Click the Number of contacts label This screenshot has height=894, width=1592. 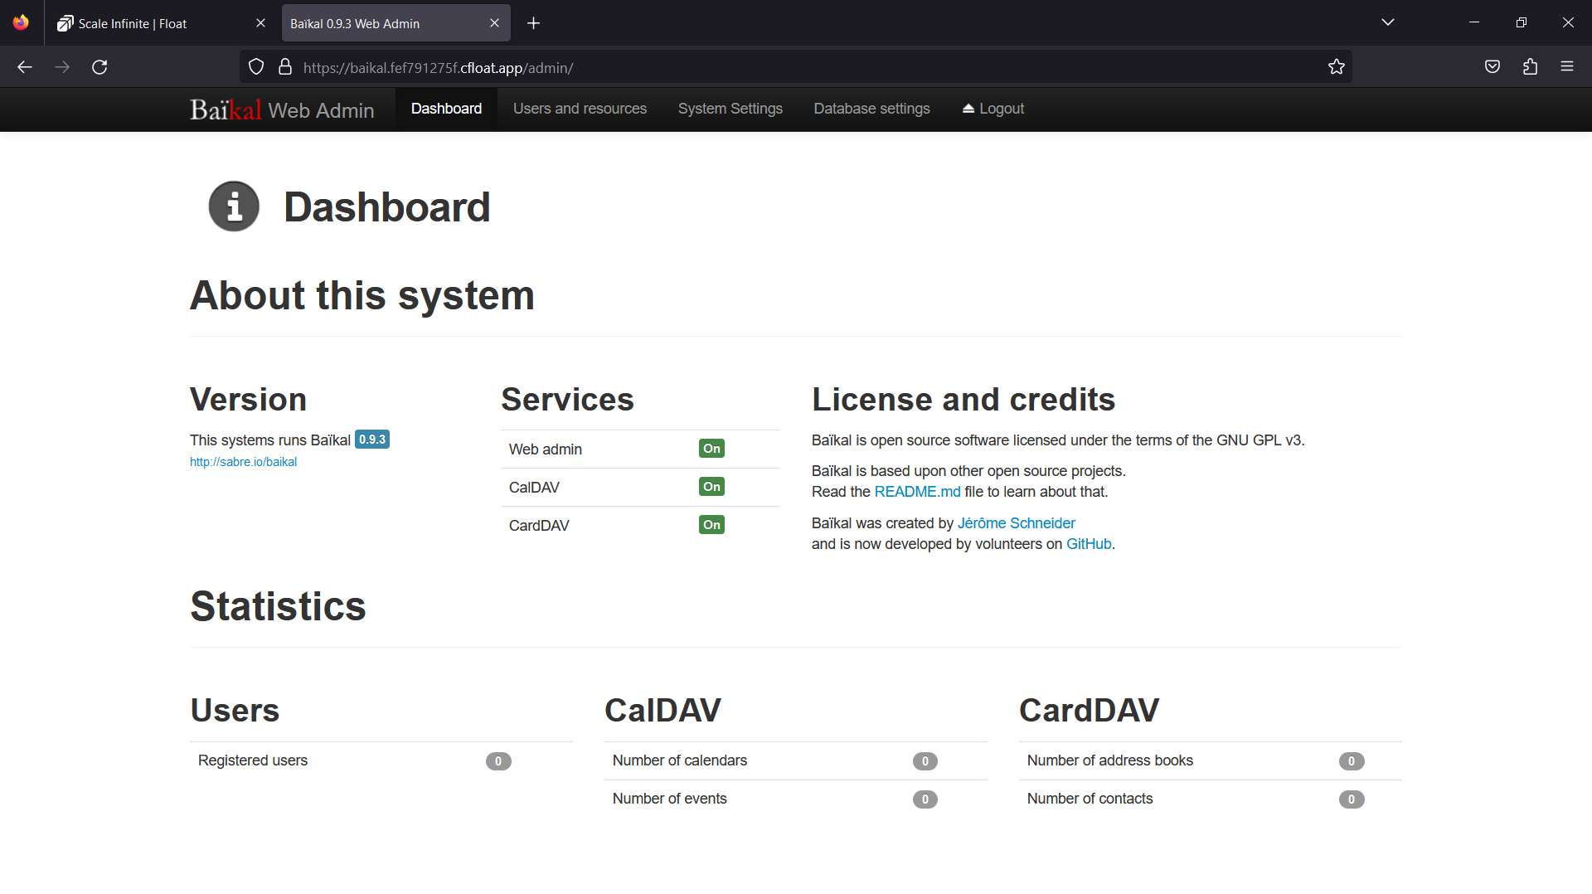pos(1090,799)
